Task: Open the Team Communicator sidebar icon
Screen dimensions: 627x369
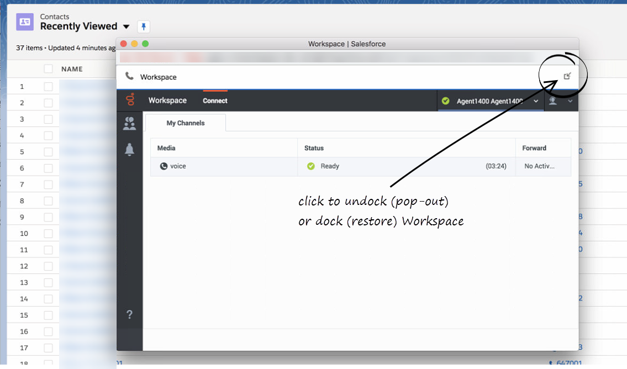Action: pyautogui.click(x=129, y=124)
